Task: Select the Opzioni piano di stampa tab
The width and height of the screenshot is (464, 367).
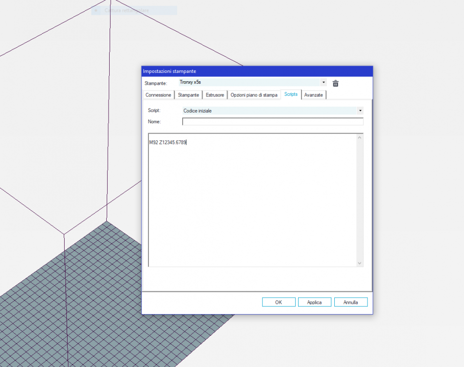Action: [254, 95]
